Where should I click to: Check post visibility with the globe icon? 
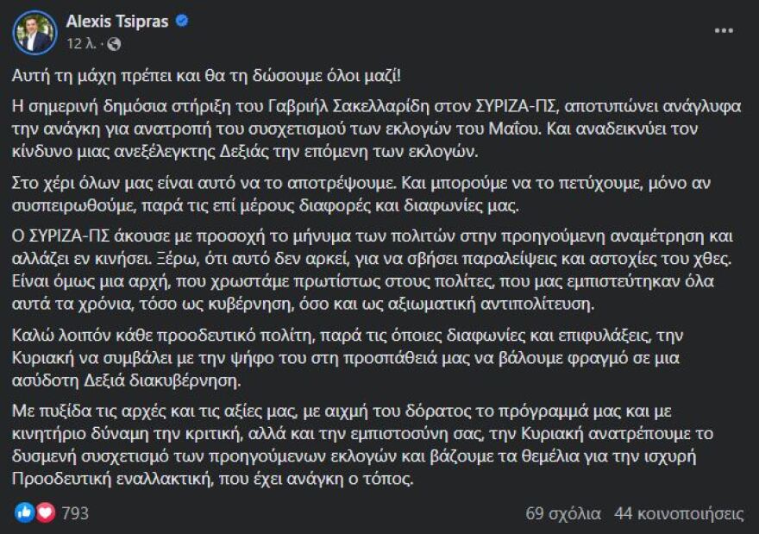[113, 43]
